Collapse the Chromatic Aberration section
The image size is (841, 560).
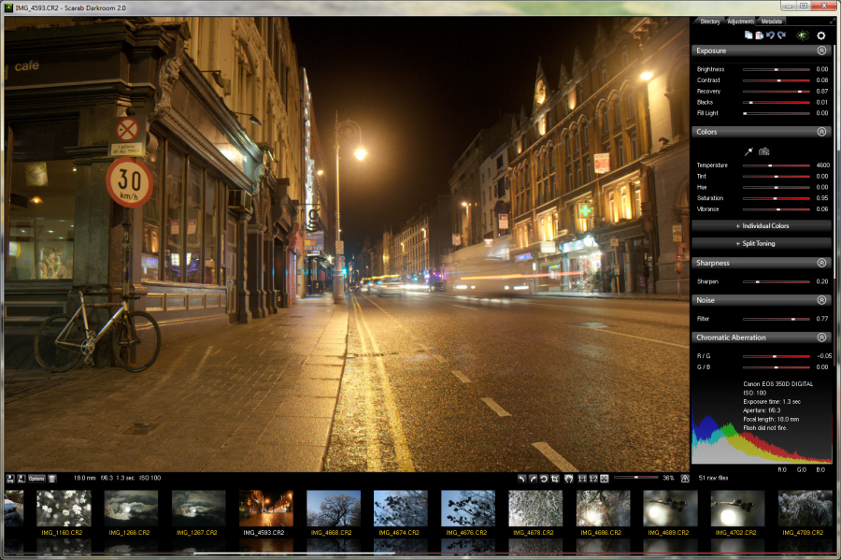(x=821, y=337)
